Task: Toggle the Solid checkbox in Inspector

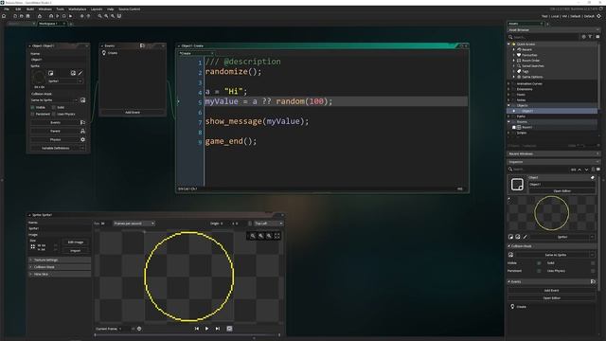Action: (x=593, y=263)
